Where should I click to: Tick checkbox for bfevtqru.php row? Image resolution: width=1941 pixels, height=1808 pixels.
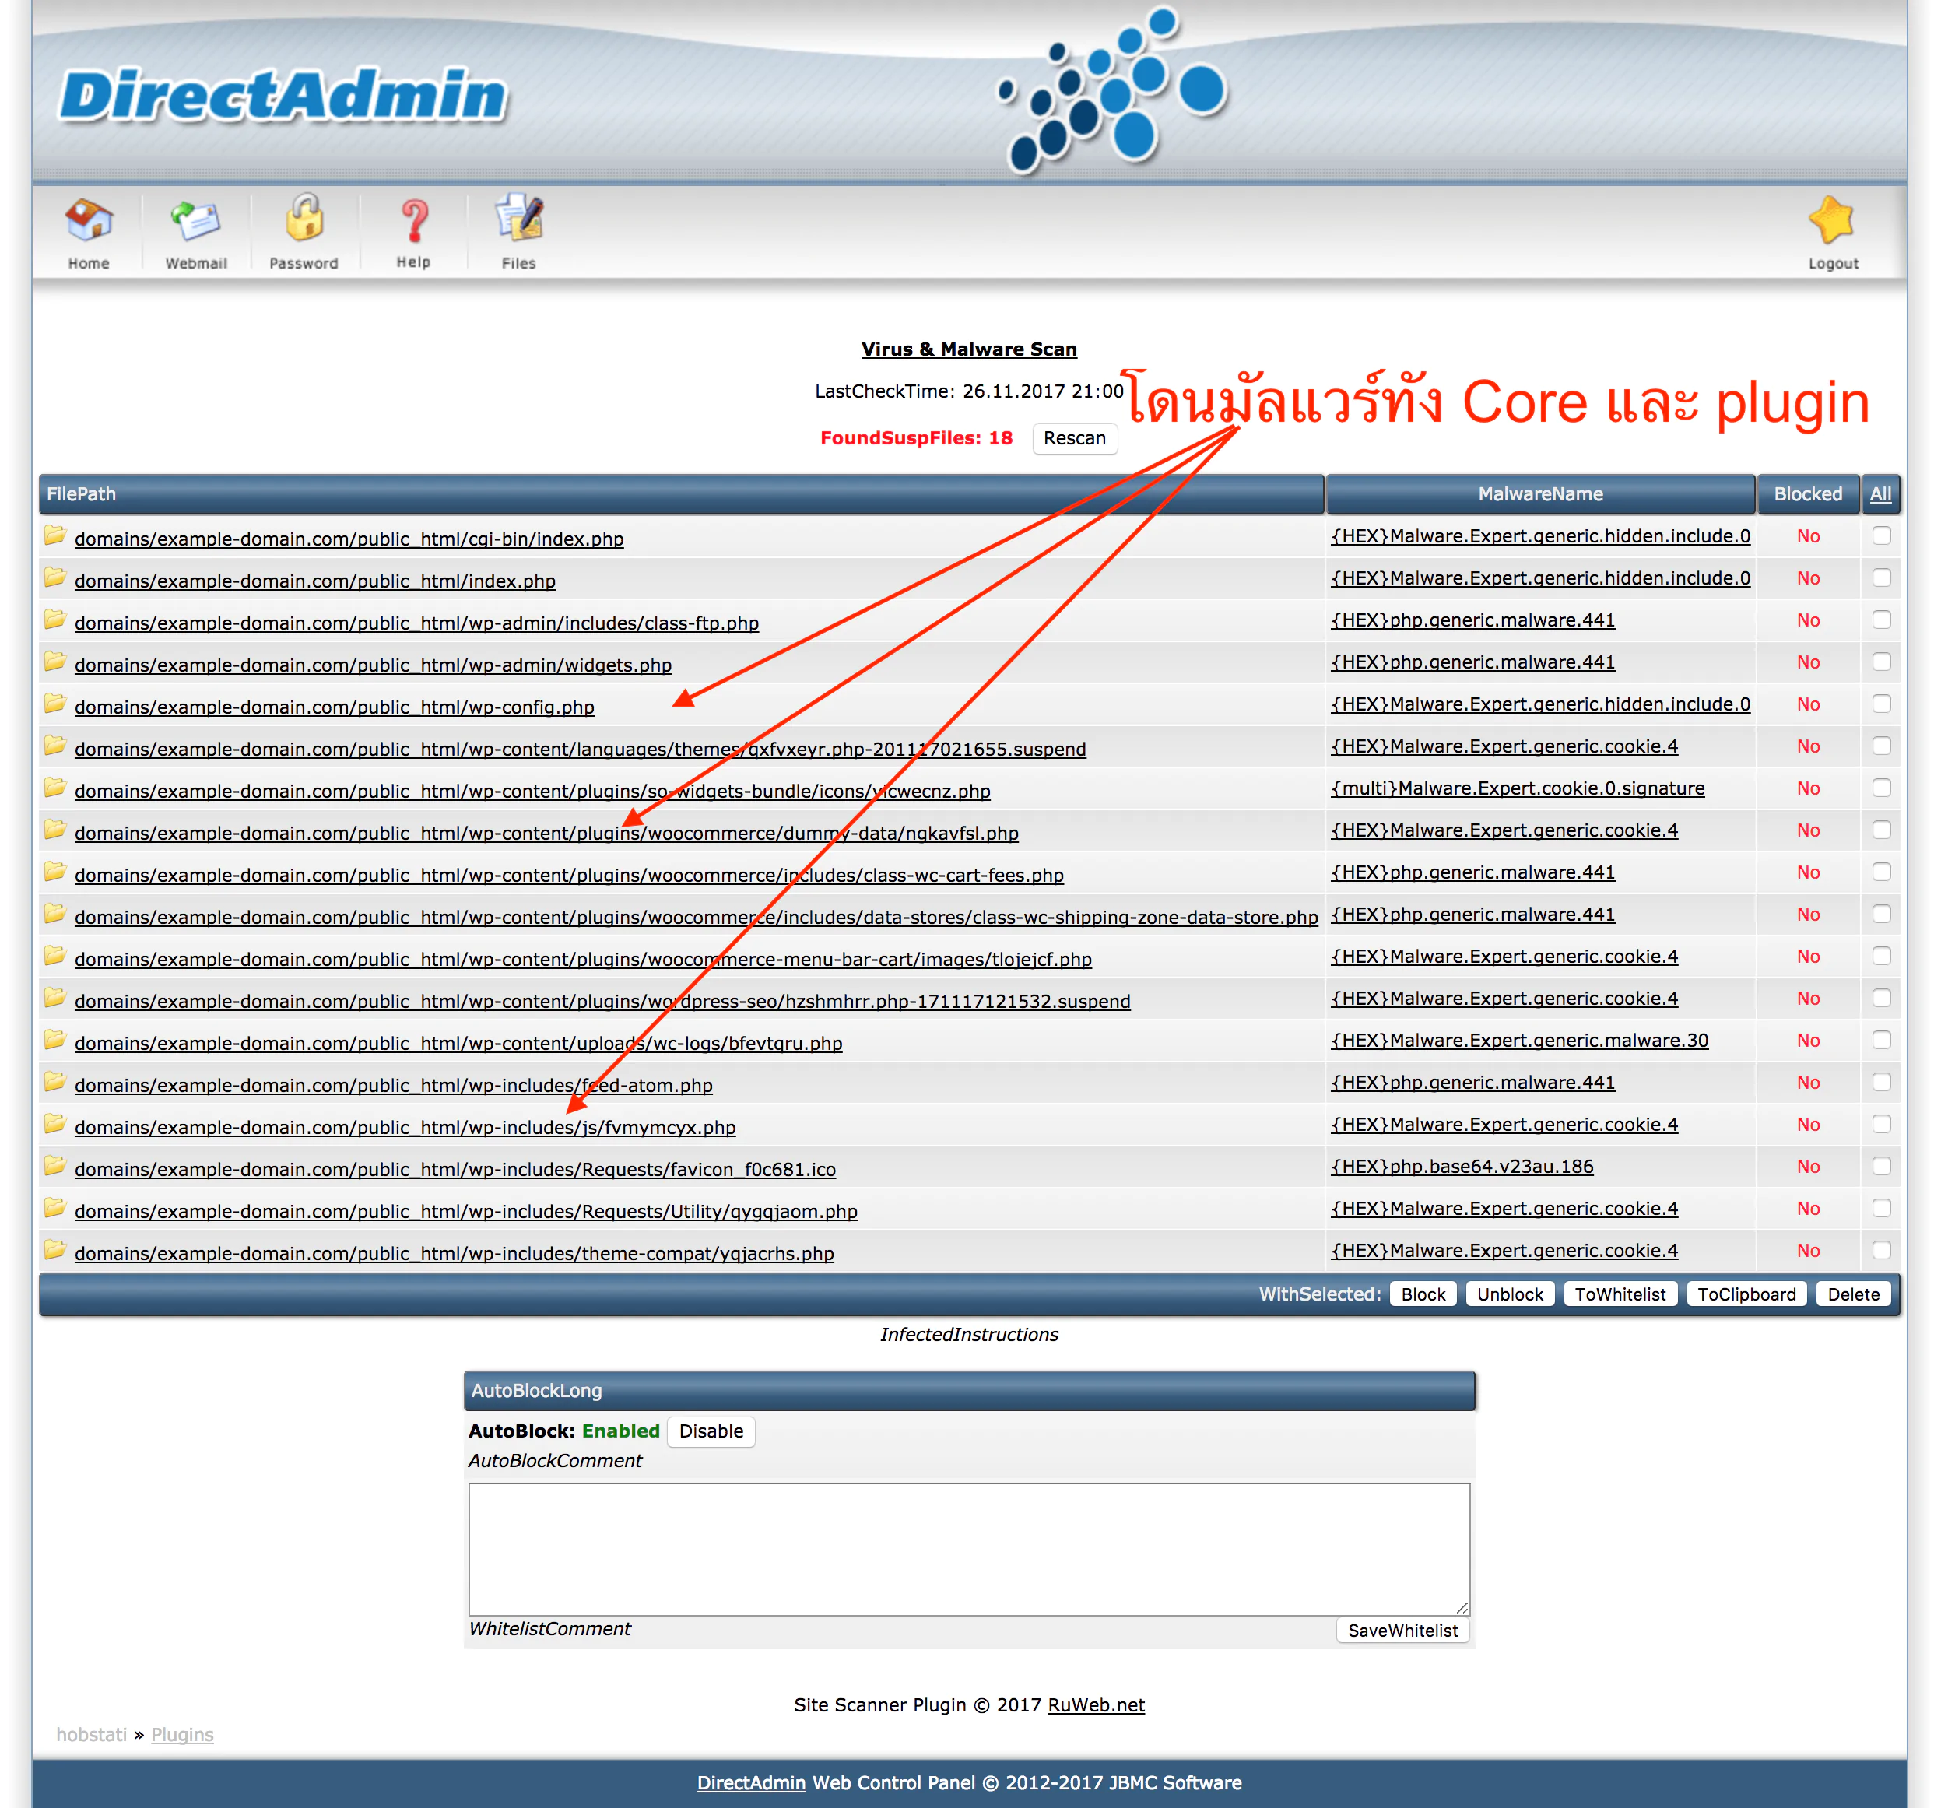[1881, 1040]
